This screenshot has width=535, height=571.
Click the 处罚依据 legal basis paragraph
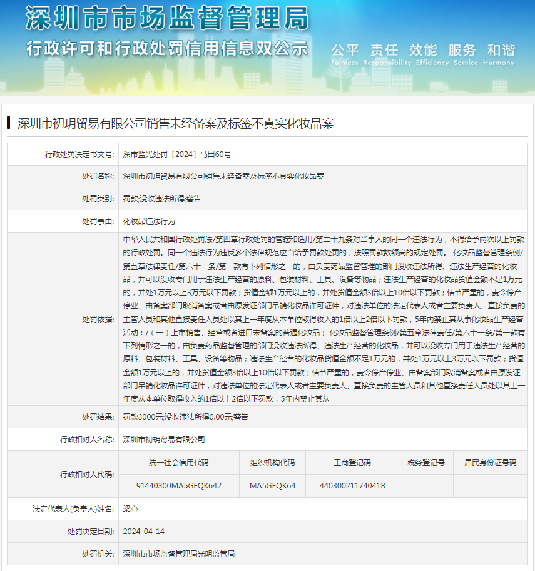tap(324, 319)
